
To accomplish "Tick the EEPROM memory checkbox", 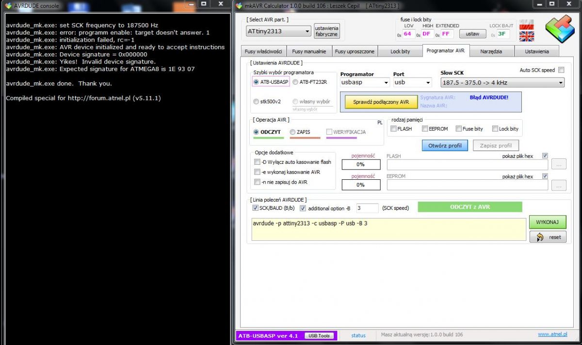I will point(425,129).
